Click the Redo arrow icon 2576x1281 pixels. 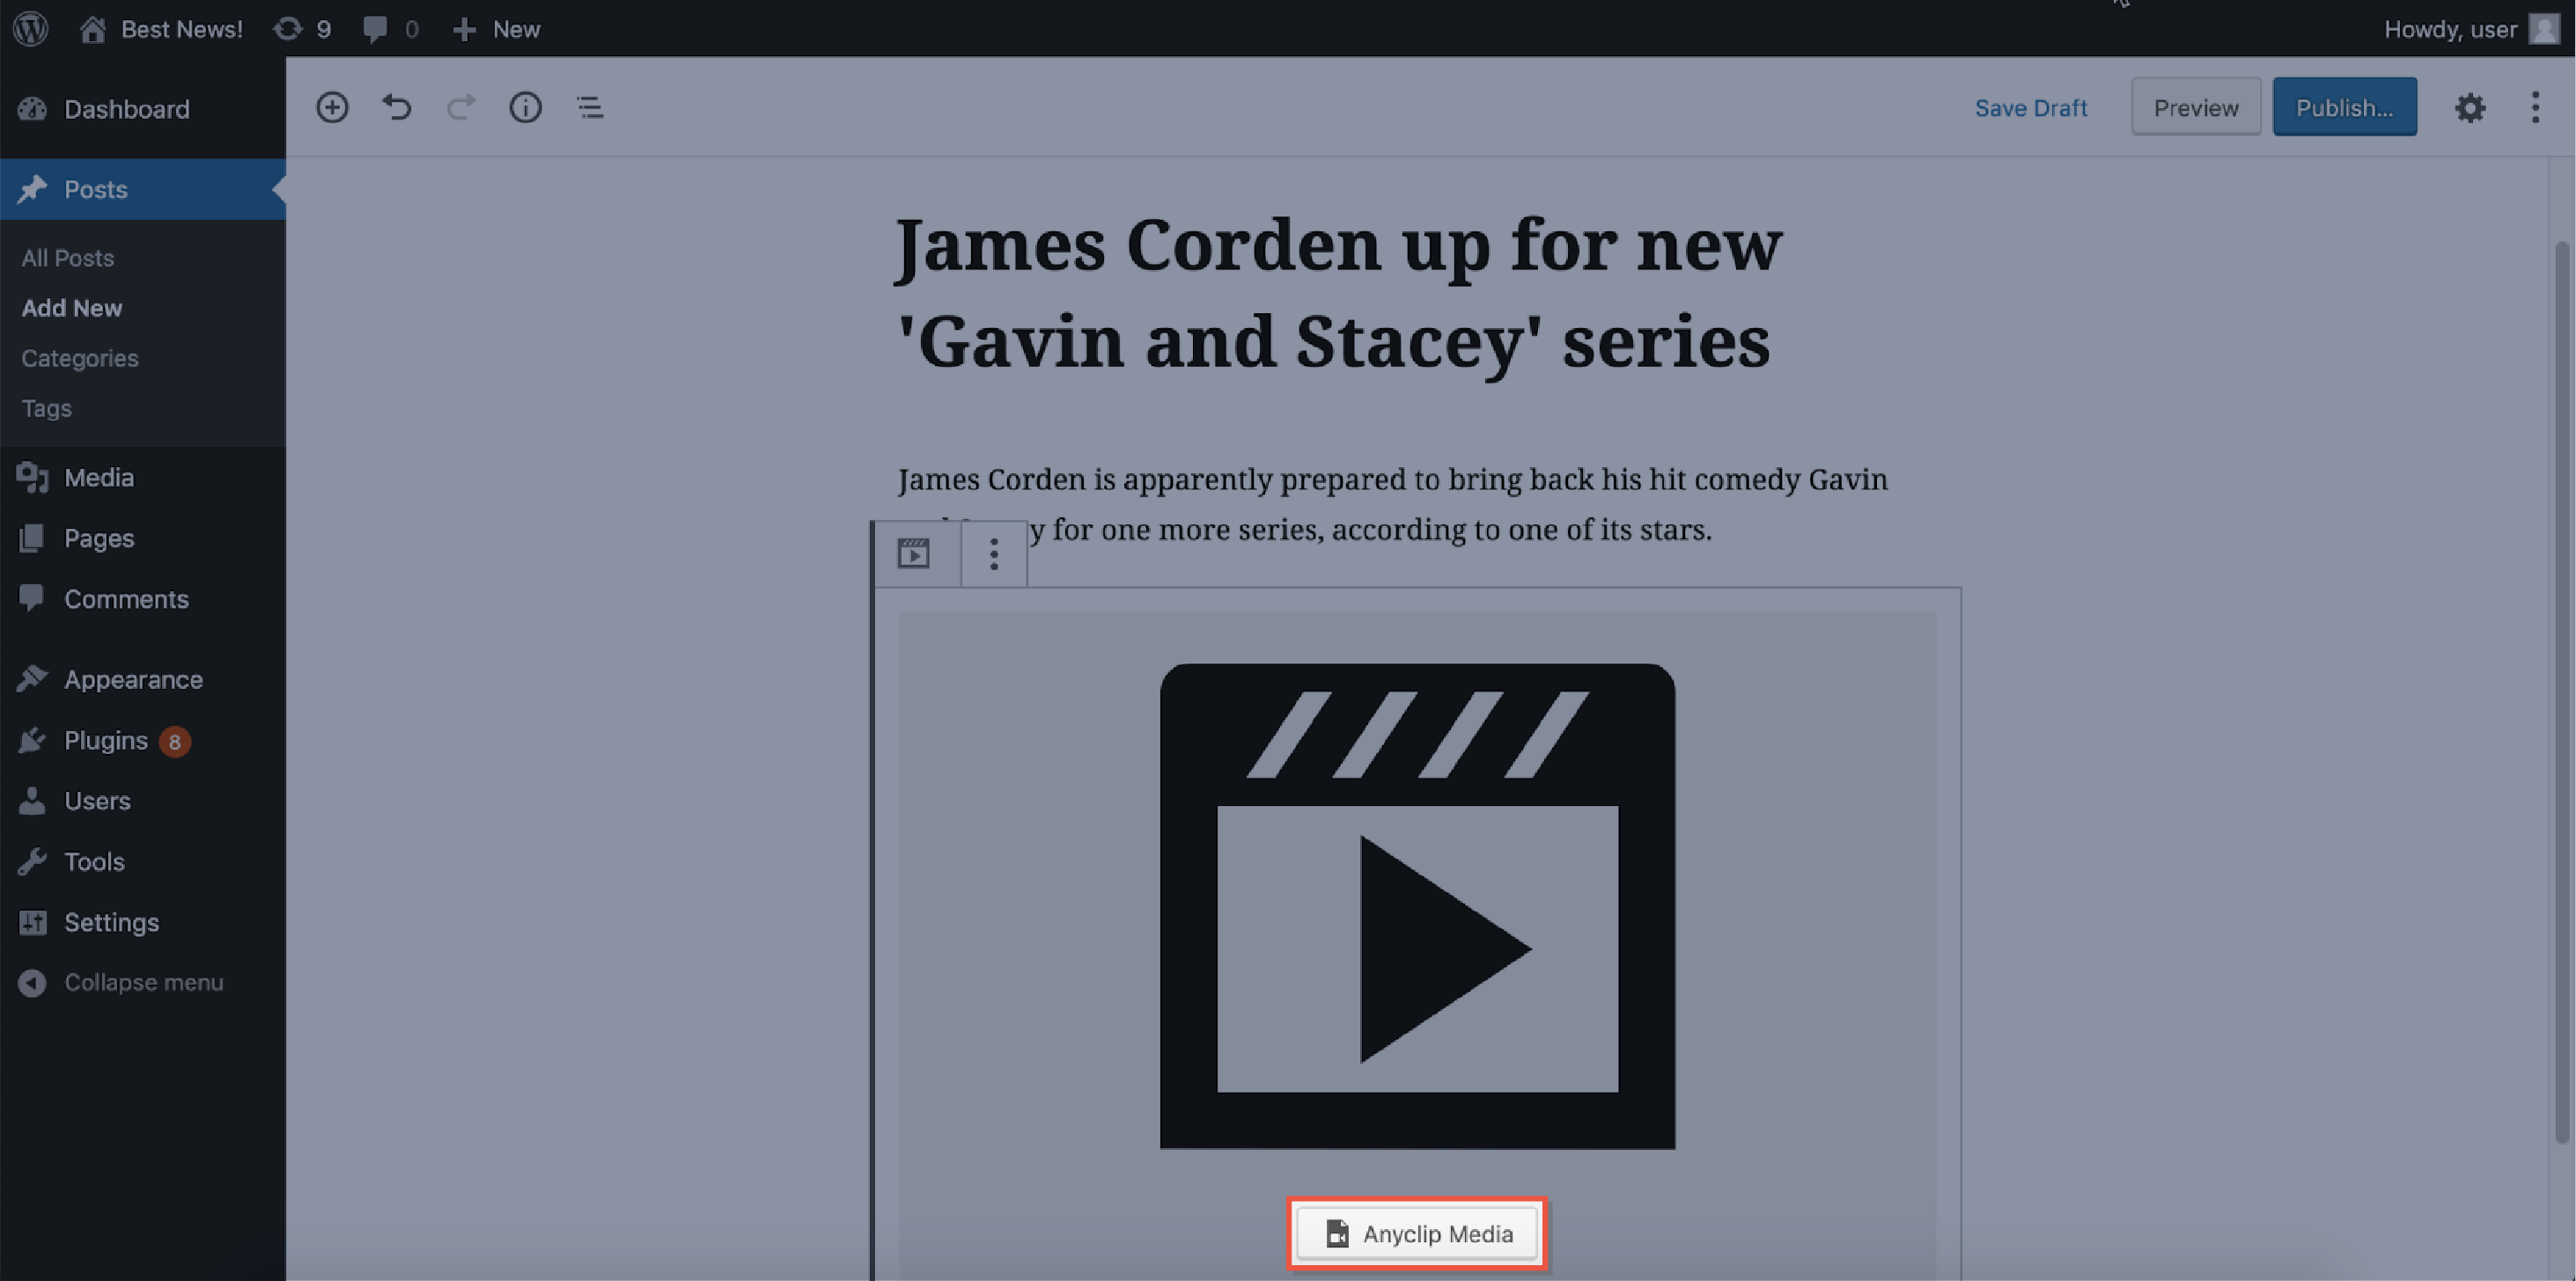(461, 107)
